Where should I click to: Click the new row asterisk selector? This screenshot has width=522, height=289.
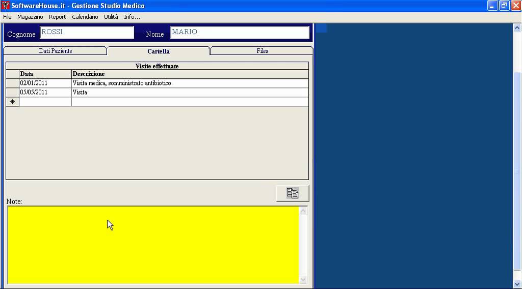pyautogui.click(x=12, y=102)
